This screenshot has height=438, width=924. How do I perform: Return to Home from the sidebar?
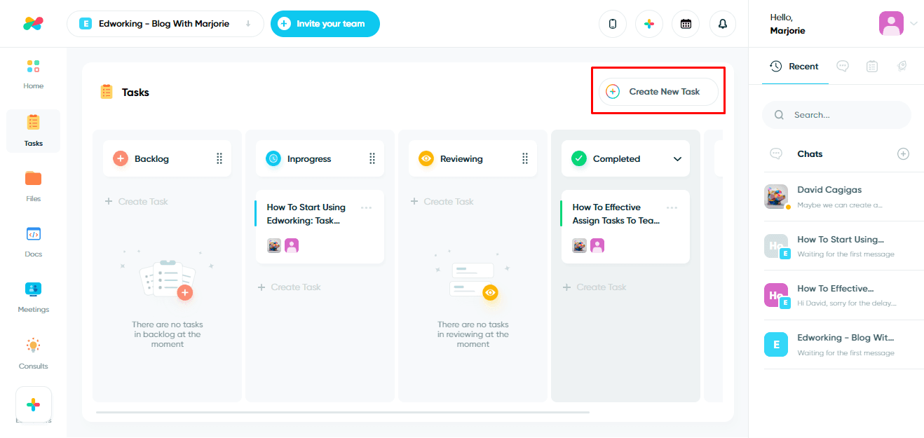coord(33,74)
